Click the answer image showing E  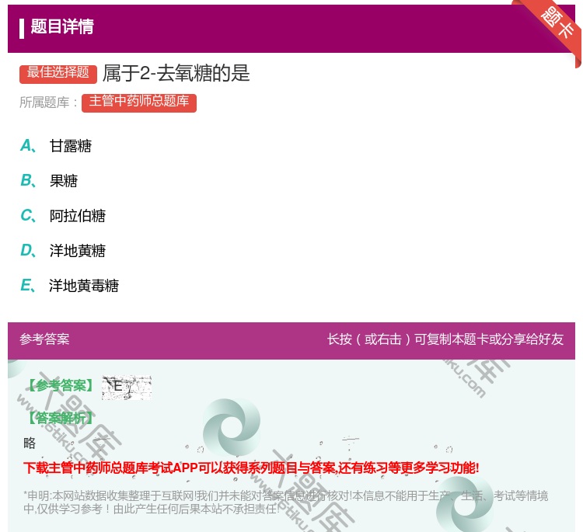tap(126, 387)
